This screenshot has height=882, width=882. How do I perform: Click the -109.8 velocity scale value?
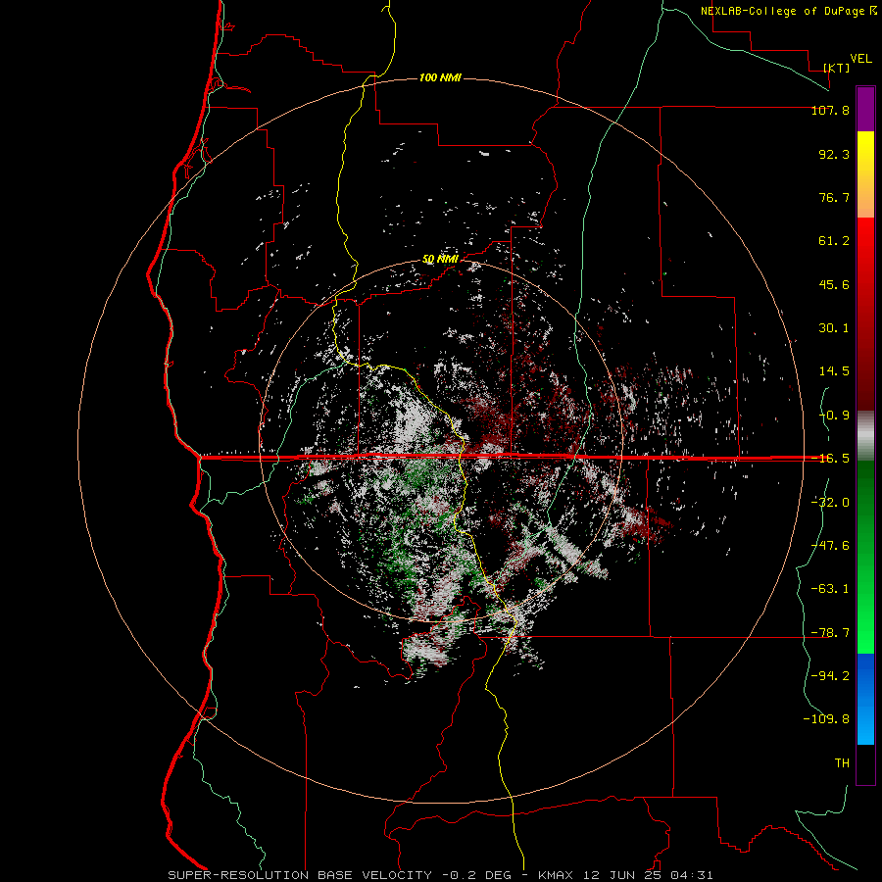tap(826, 719)
